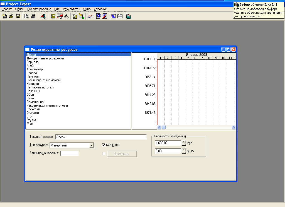
Task: Open print preview with the magnifier icon
Action: click(26, 16)
